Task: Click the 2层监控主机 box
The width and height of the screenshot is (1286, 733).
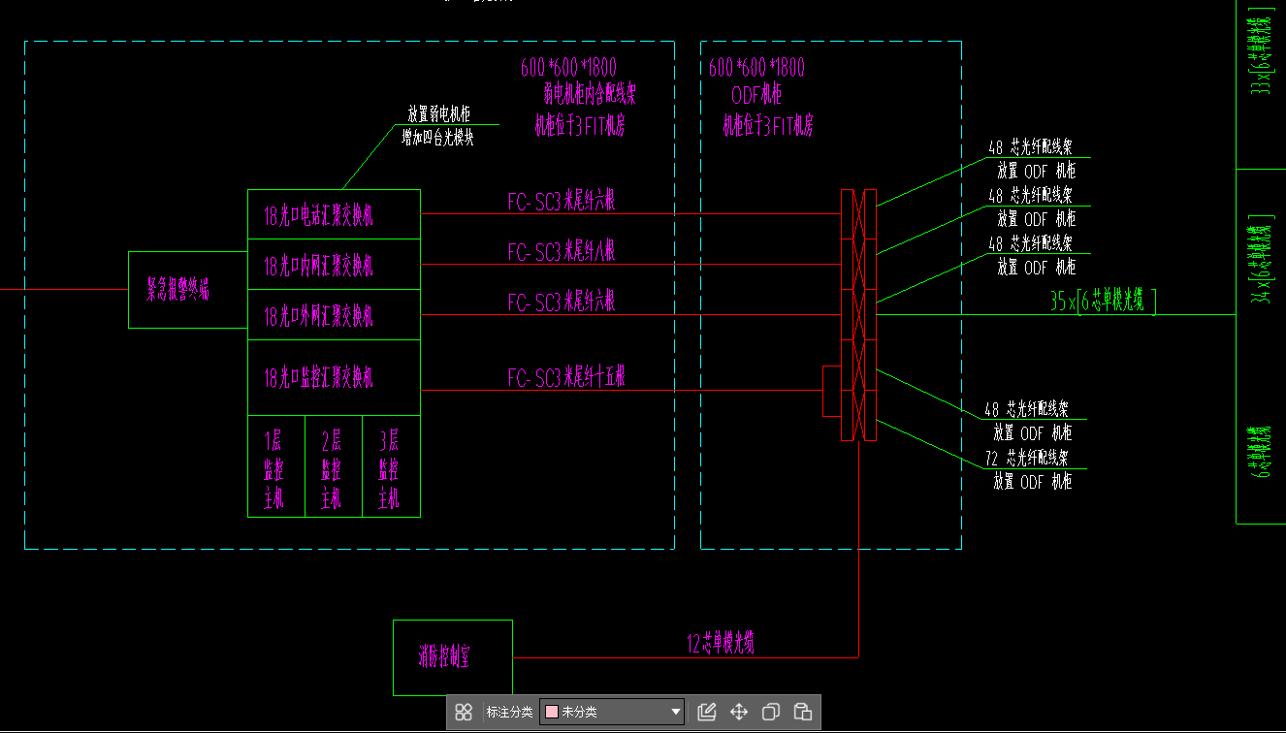Action: click(334, 466)
